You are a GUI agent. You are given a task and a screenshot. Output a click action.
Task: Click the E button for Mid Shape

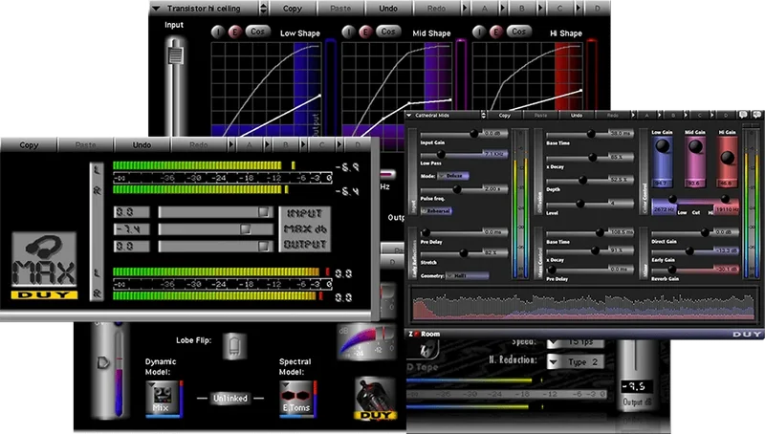(365, 33)
